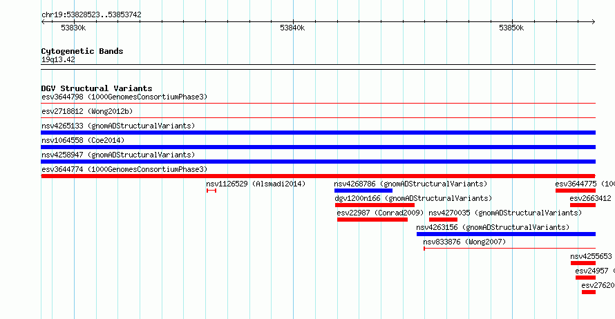Click the nsv4255653 variant label
Viewport: 615px width, 319px height.
[591, 256]
